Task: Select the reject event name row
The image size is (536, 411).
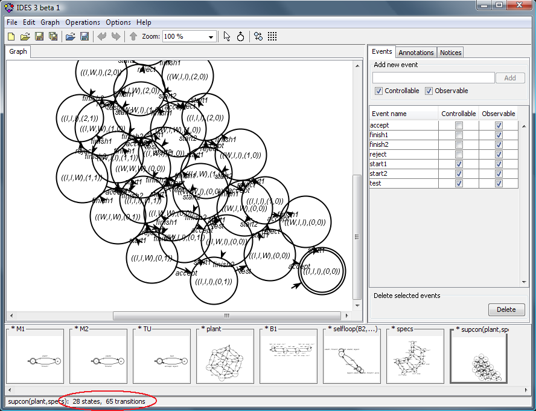Action: click(403, 154)
